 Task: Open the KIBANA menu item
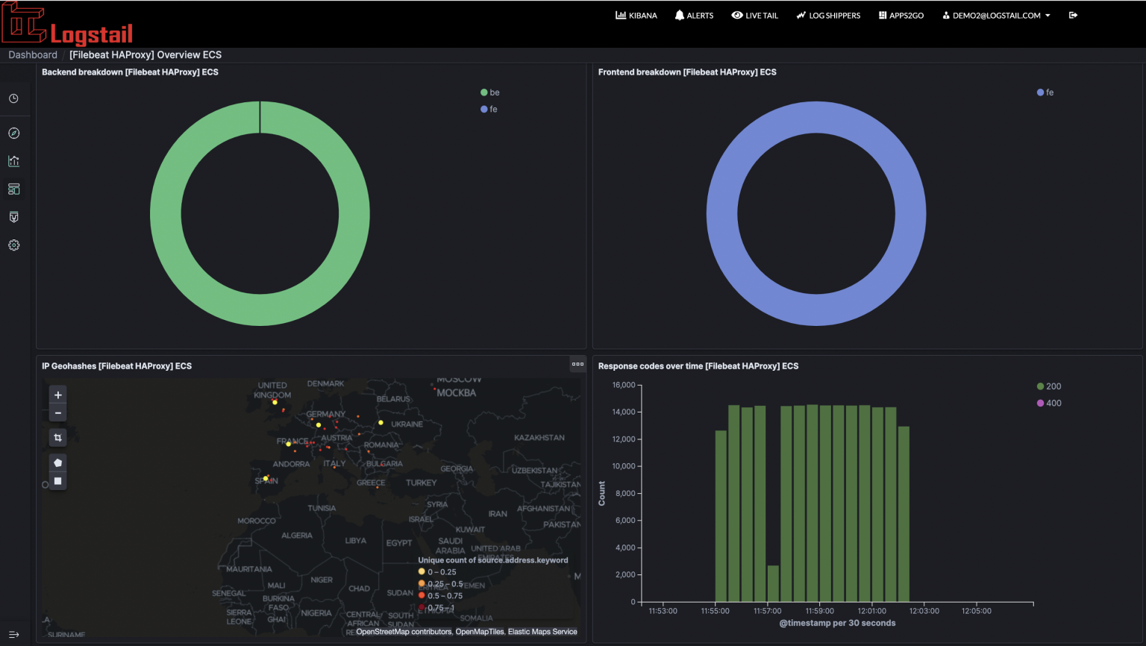pyautogui.click(x=636, y=15)
